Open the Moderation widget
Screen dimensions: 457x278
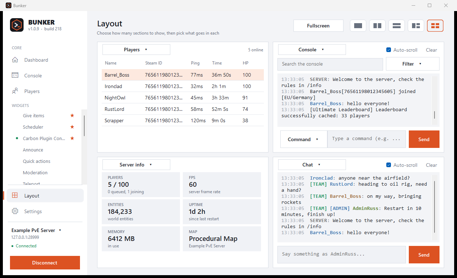pyautogui.click(x=35, y=173)
